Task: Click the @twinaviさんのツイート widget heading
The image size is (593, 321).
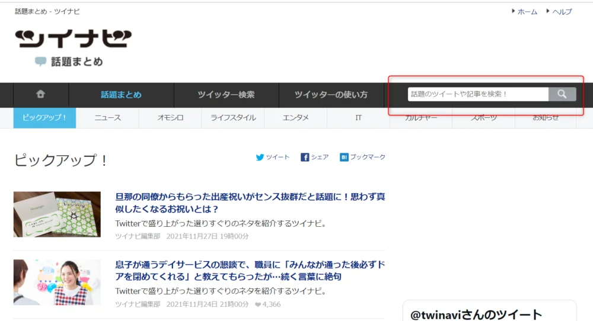Action: pyautogui.click(x=476, y=314)
